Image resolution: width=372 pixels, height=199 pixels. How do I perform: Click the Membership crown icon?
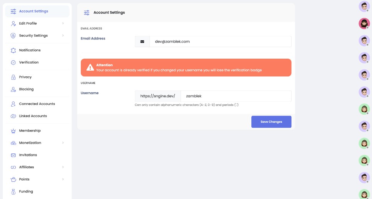(x=13, y=131)
